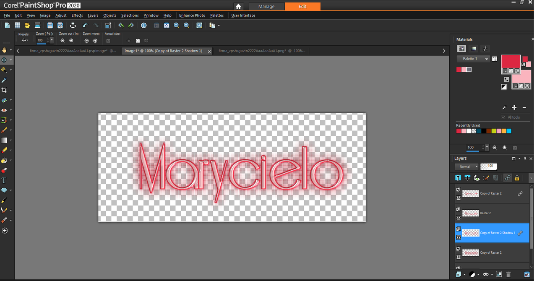
Task: Open the Layers menu
Action: click(x=93, y=16)
